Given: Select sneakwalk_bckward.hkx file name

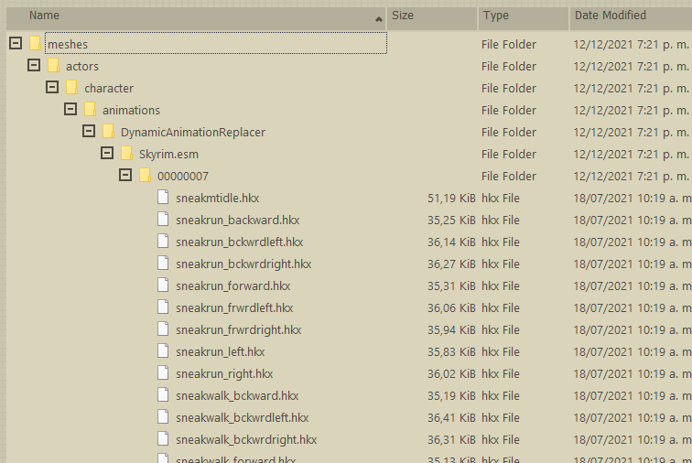Looking at the screenshot, I should (237, 396).
